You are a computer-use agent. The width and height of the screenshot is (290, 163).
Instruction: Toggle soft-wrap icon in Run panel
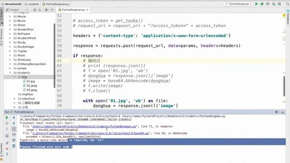(14, 129)
